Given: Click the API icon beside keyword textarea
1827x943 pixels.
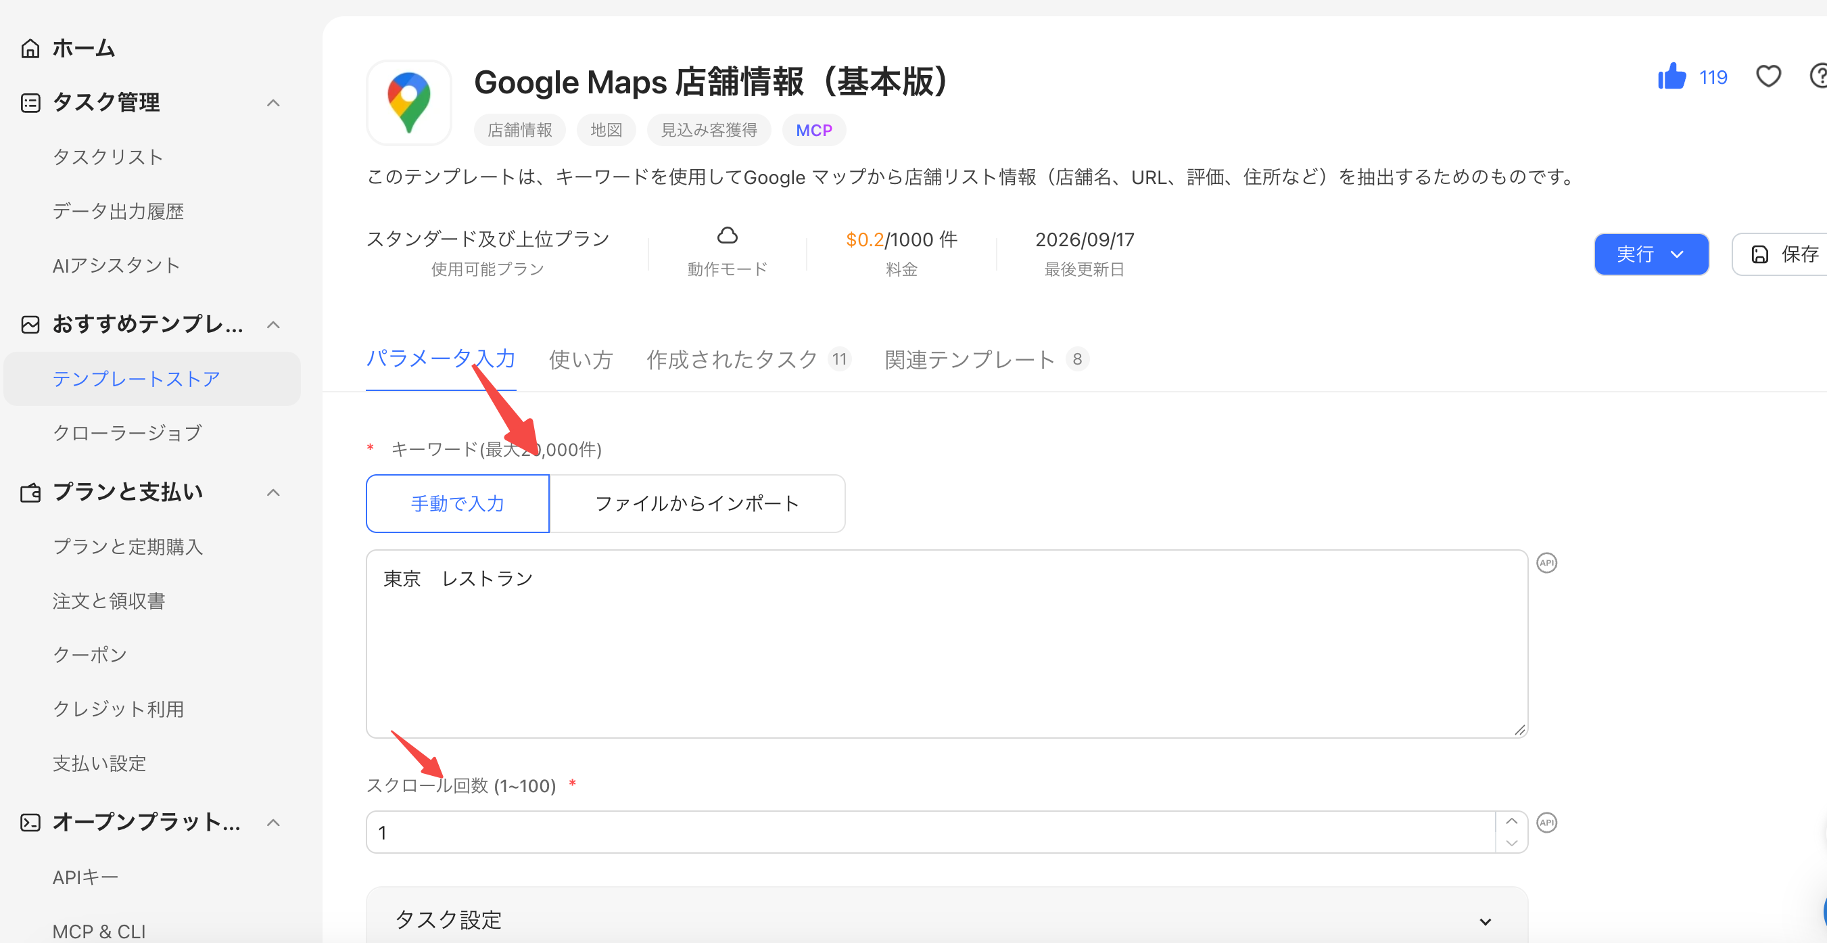Looking at the screenshot, I should tap(1546, 563).
